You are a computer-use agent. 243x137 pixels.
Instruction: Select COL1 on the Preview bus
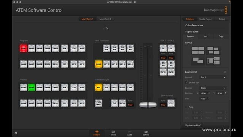[74, 88]
